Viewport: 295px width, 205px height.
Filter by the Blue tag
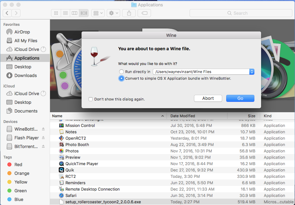click(25, 199)
